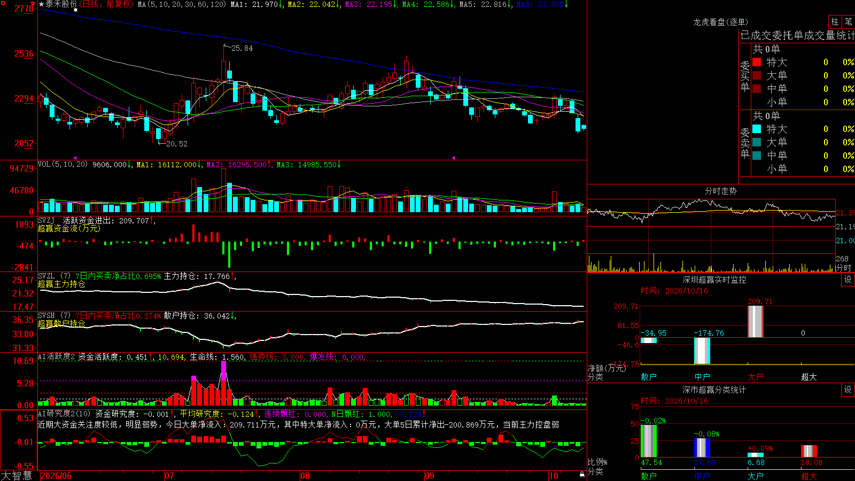Image resolution: width=855 pixels, height=481 pixels.
Task: Click the 泰禾股份 stock name
Action: (61, 4)
